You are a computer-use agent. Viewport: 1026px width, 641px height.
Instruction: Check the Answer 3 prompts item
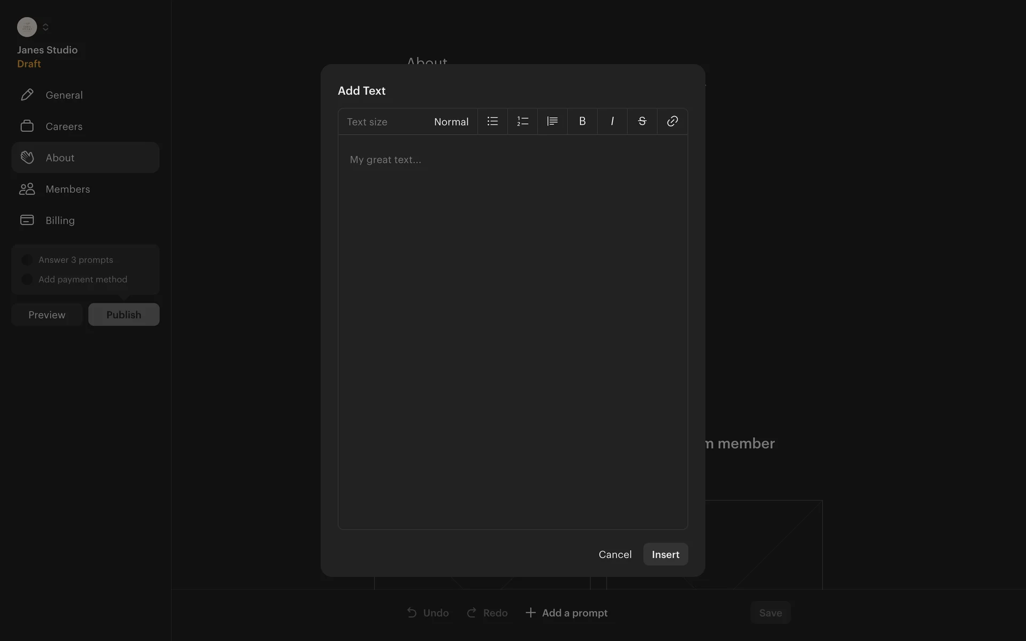(x=27, y=260)
